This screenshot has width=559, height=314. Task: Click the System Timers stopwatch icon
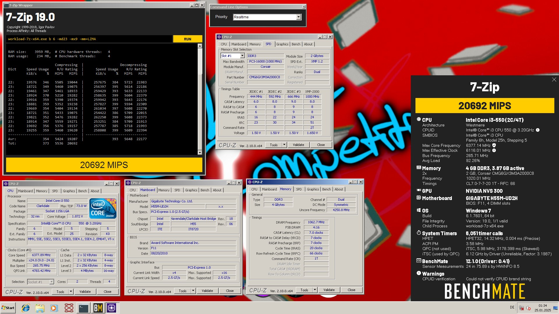click(419, 233)
